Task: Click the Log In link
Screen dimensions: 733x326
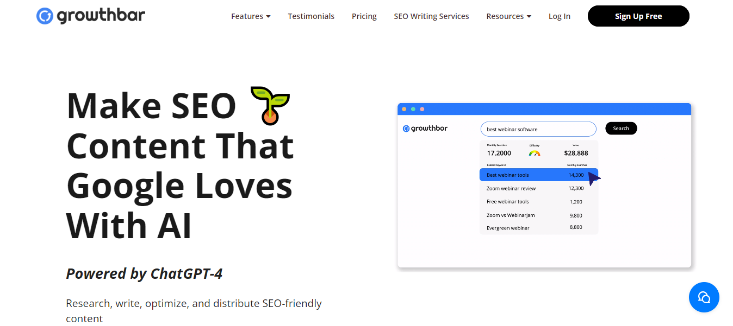Action: [x=559, y=16]
